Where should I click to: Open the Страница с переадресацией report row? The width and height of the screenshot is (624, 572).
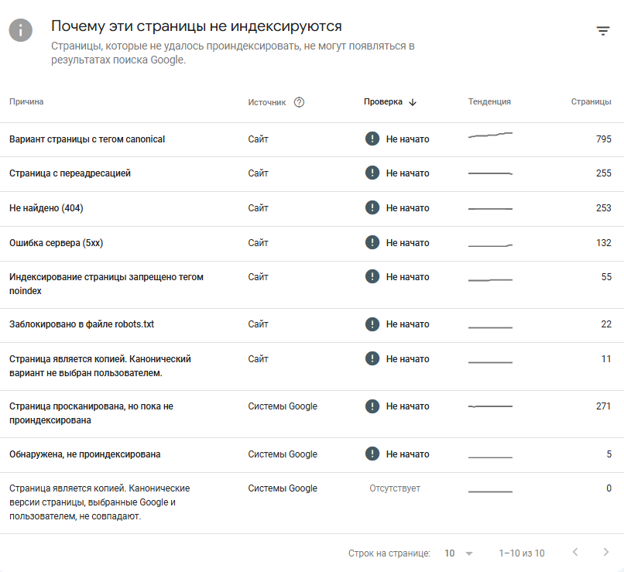click(x=73, y=173)
